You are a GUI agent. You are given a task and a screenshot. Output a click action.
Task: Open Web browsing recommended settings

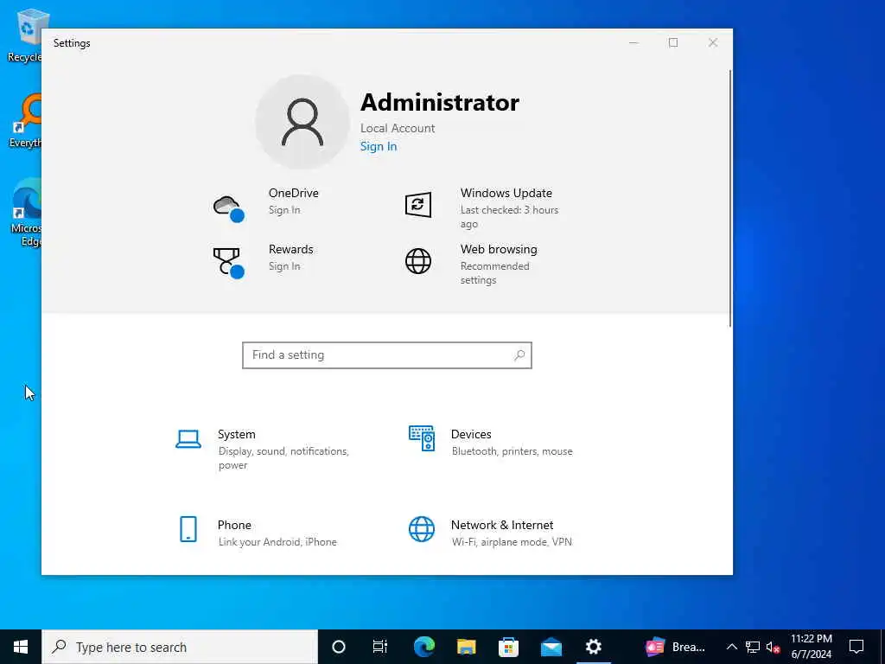point(495,273)
